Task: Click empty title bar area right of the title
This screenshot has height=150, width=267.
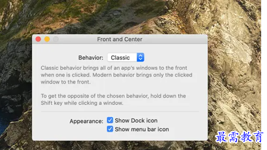Action: (x=175, y=39)
